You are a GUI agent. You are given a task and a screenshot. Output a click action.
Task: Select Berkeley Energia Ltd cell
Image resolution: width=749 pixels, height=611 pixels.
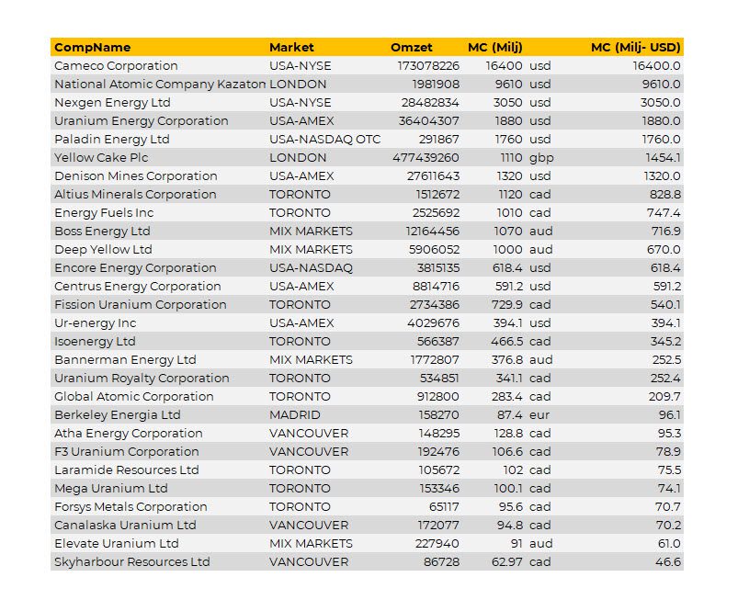pos(118,415)
